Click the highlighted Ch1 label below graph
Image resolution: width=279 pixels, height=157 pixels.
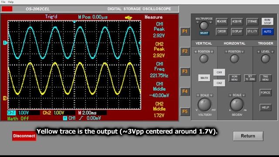(x=11, y=113)
